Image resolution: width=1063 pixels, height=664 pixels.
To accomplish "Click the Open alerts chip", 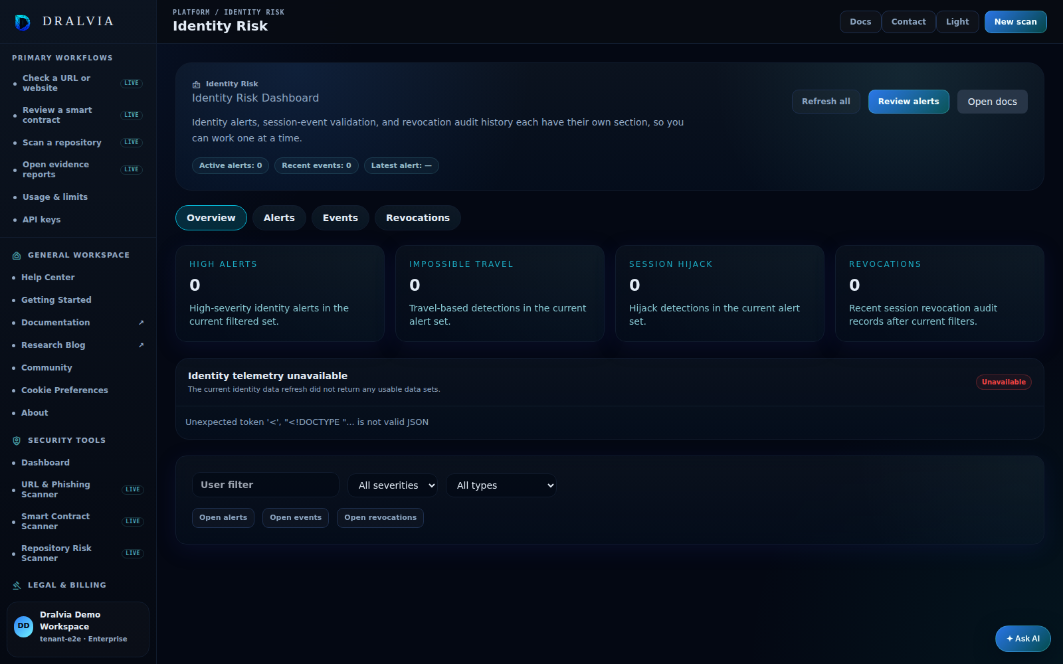I will tap(223, 518).
